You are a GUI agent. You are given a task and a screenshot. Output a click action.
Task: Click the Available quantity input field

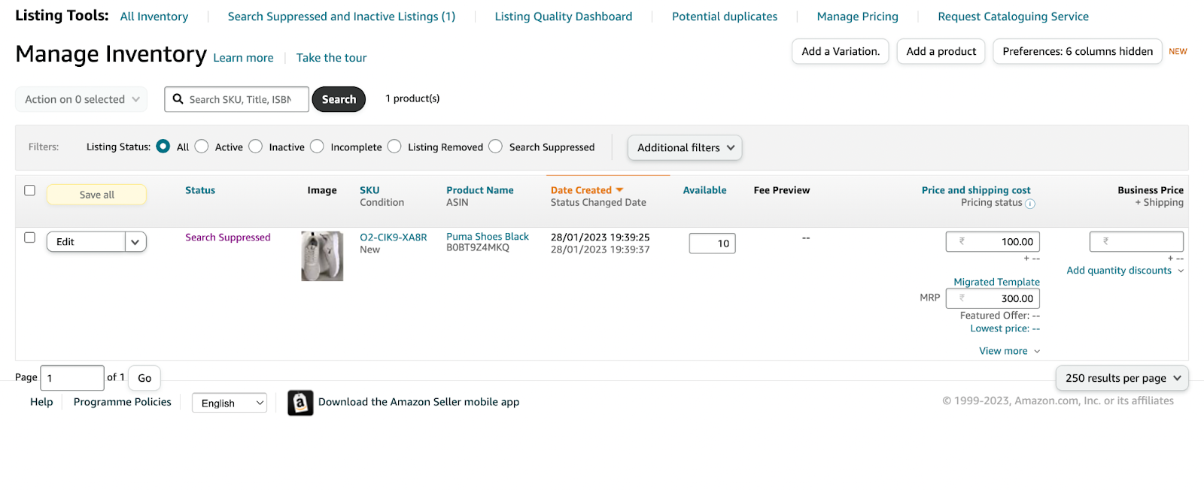[x=712, y=243]
